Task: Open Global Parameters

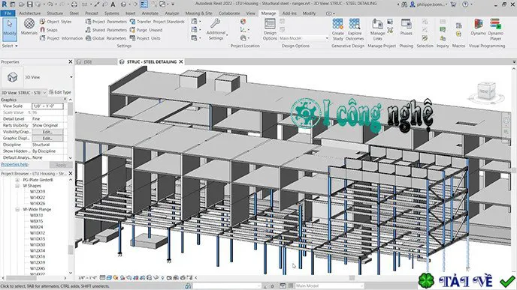Action: (106, 38)
